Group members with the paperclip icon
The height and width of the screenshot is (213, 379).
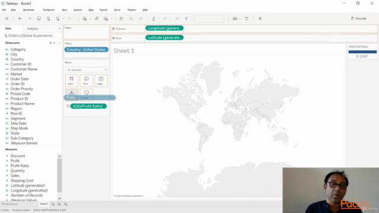click(x=165, y=18)
